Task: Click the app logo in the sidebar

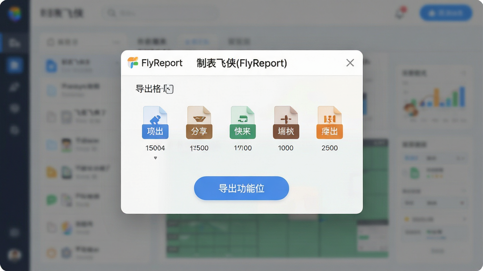Action: pos(15,13)
